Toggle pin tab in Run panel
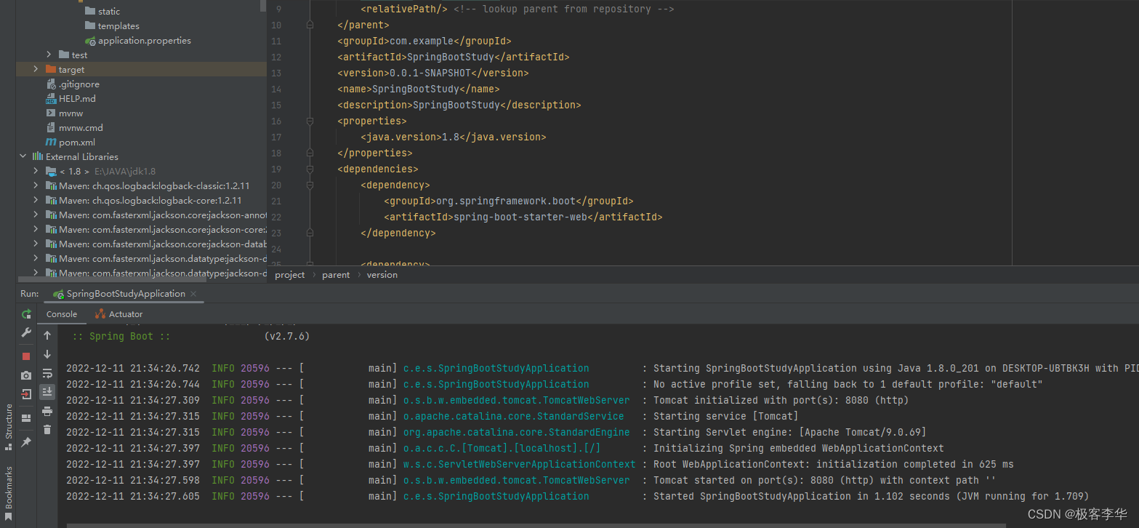This screenshot has width=1139, height=528. pyautogui.click(x=26, y=441)
